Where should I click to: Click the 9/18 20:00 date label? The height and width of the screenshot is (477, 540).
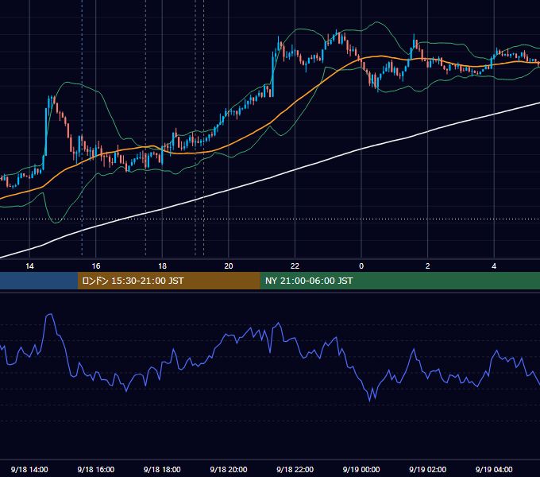[x=229, y=469]
